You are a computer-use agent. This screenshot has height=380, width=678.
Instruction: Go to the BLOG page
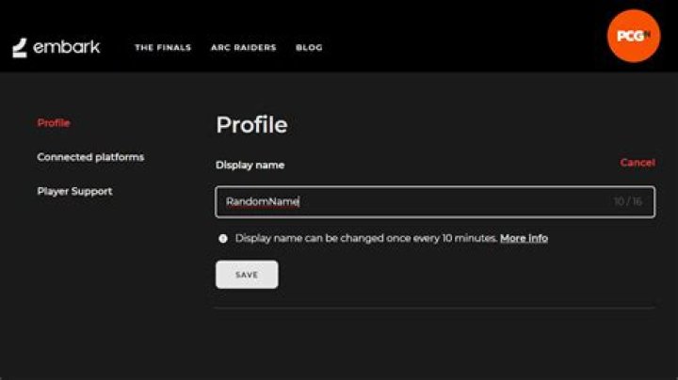pyautogui.click(x=309, y=47)
